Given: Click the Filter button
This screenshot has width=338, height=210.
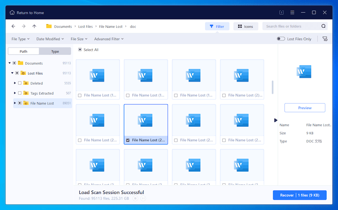Looking at the screenshot, I should [217, 26].
